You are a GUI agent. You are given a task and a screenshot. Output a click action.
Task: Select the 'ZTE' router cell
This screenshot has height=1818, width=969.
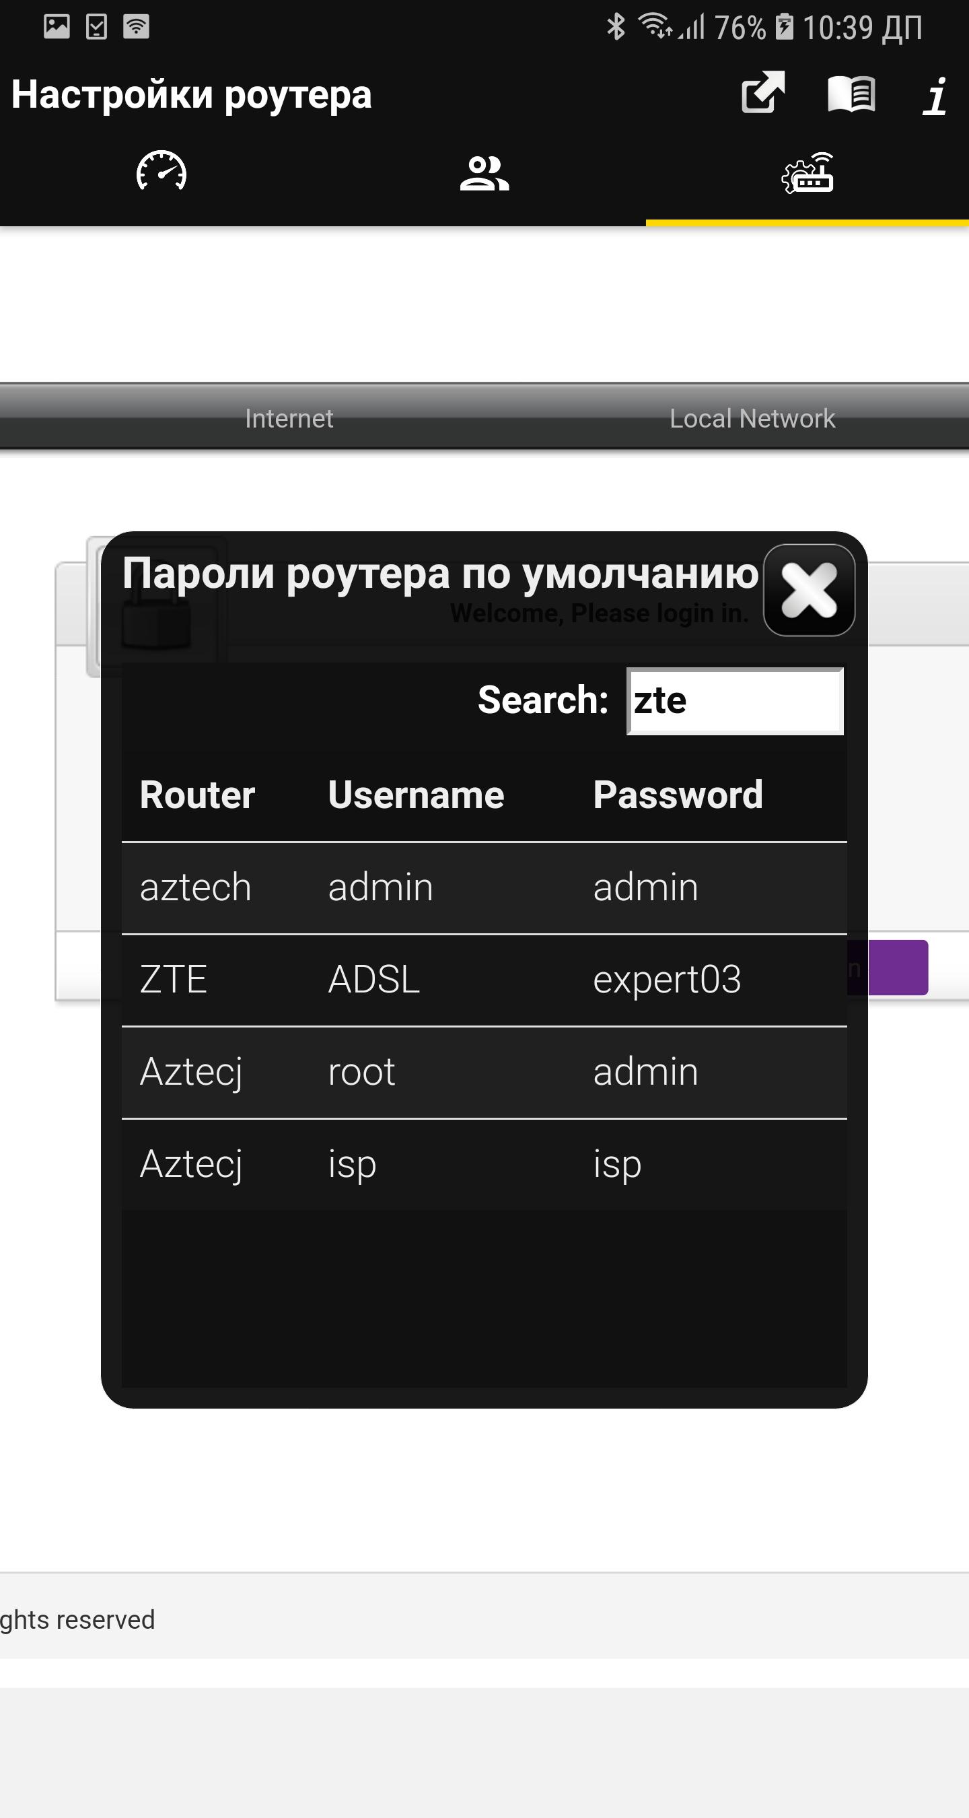pos(174,980)
